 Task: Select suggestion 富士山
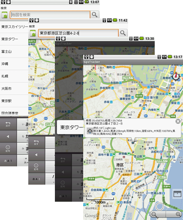(14, 52)
